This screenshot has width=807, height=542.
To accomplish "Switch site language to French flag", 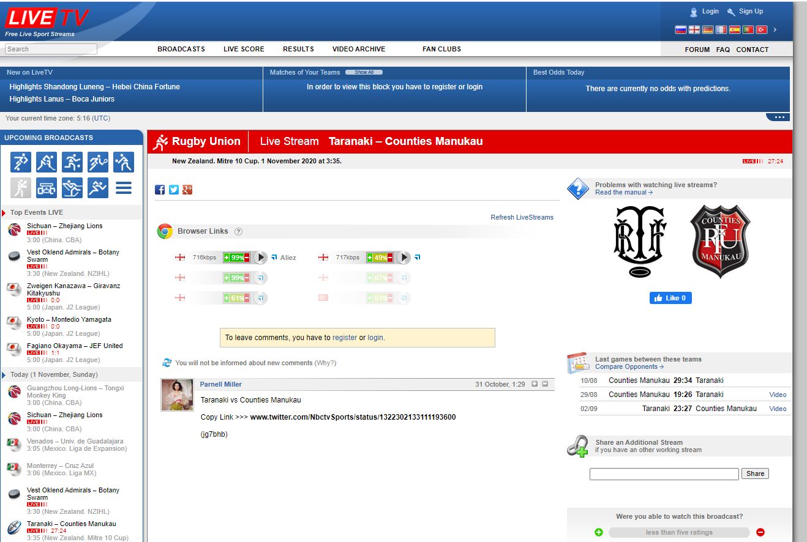I will 721,29.
